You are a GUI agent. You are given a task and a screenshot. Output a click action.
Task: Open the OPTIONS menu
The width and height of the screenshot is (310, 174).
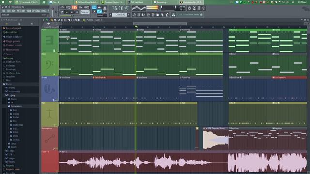36,11
